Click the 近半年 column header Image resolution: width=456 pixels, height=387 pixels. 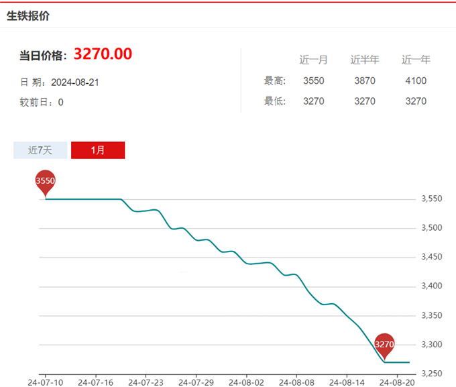(365, 60)
